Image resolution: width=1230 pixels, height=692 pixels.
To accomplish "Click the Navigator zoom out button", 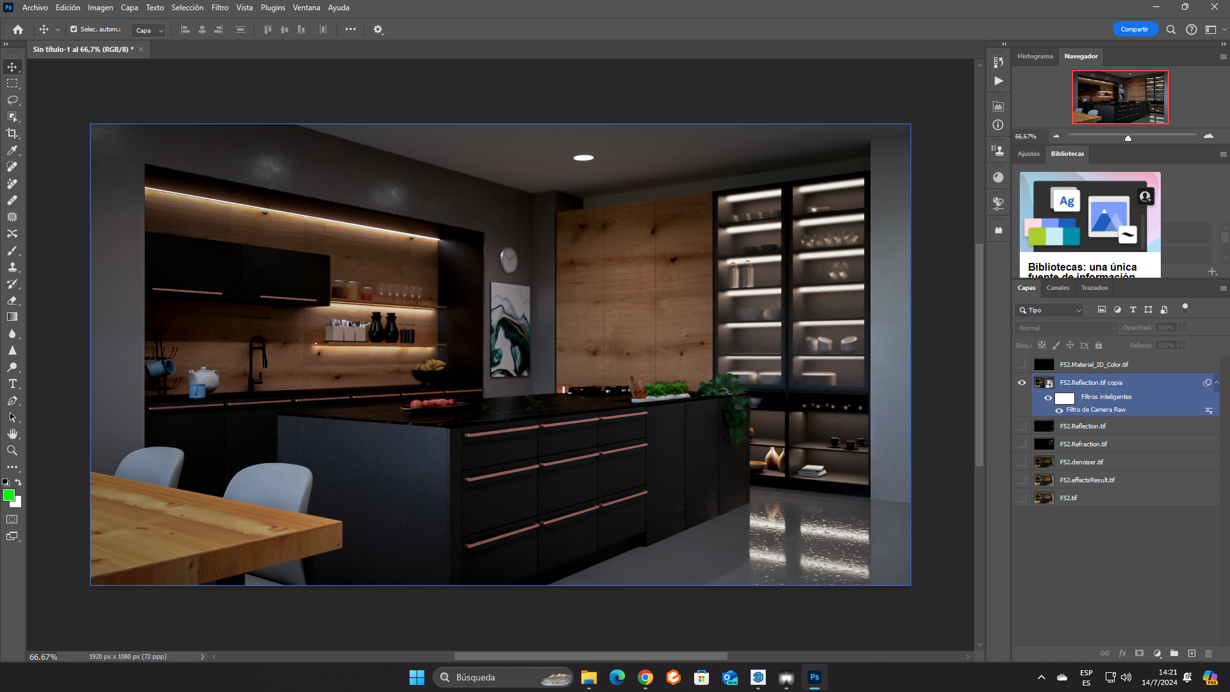I will point(1056,136).
